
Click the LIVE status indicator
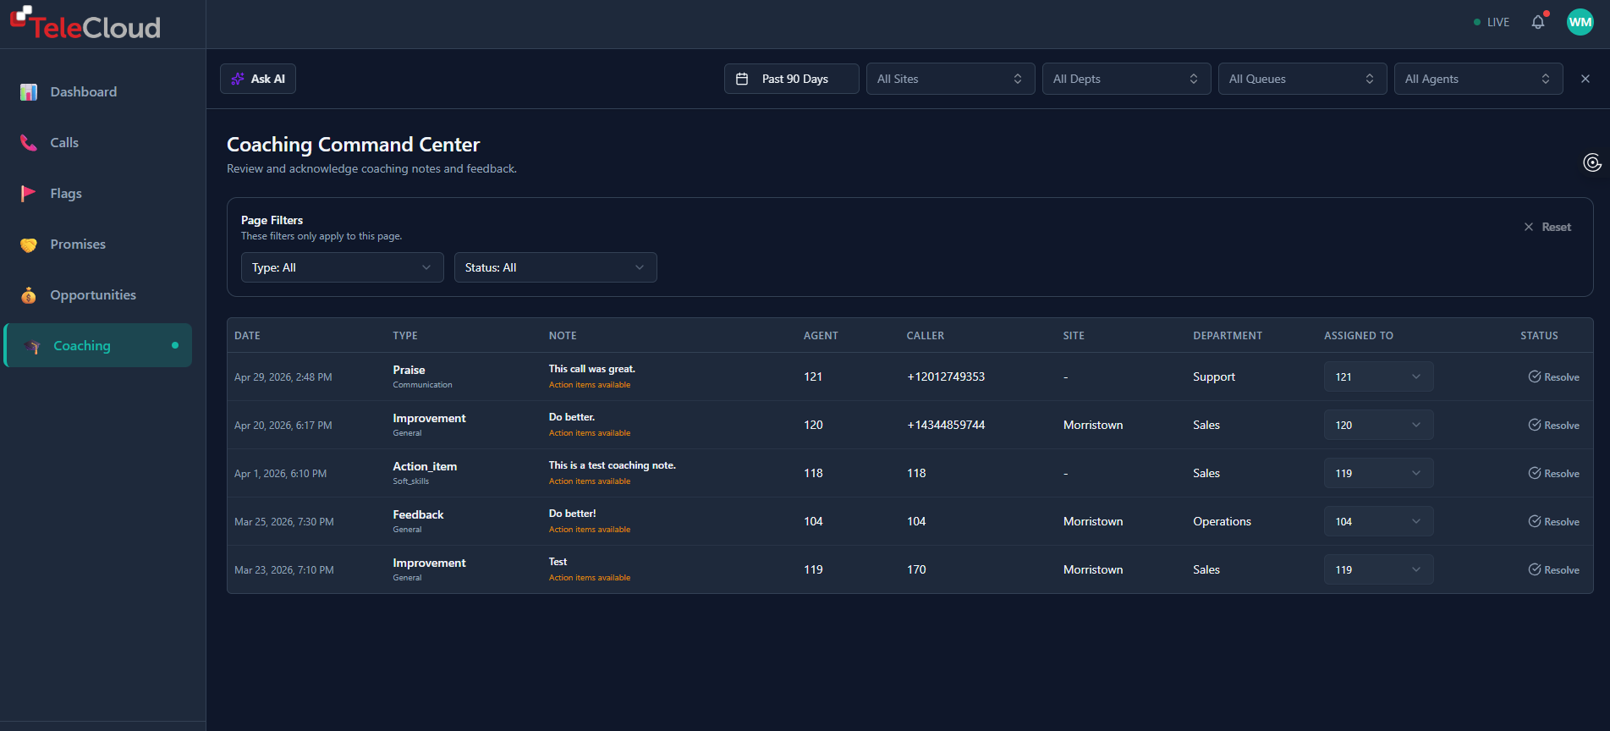1492,22
